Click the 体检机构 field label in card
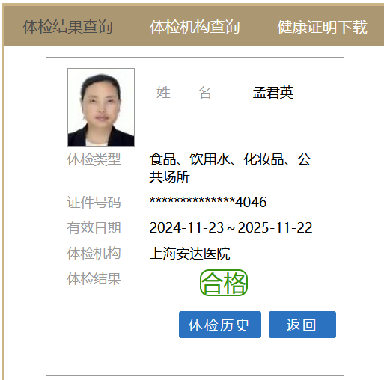This screenshot has height=380, width=384. point(94,254)
